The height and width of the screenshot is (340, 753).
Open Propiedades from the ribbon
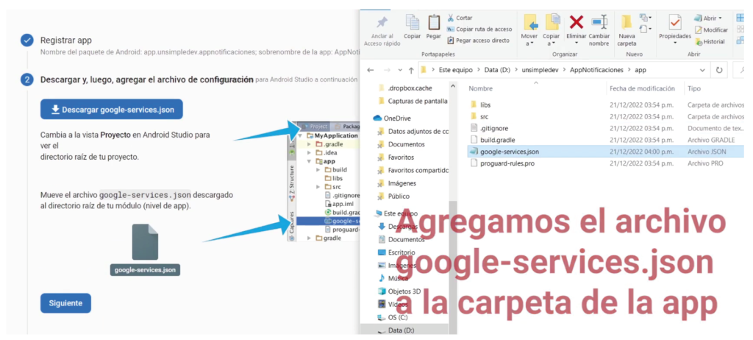pyautogui.click(x=674, y=26)
